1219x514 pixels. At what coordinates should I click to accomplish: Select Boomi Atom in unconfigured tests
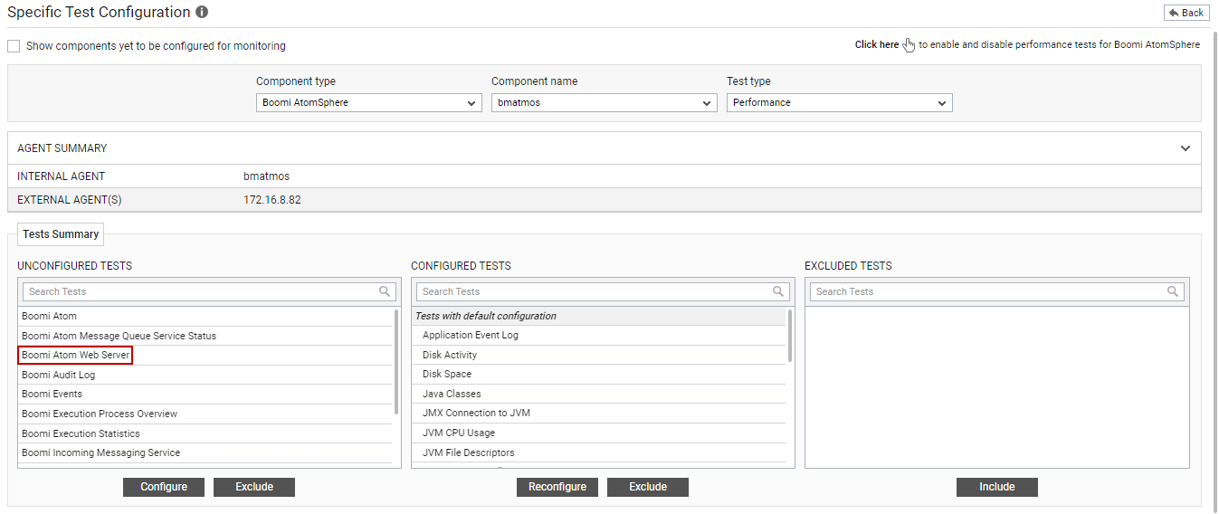point(205,317)
